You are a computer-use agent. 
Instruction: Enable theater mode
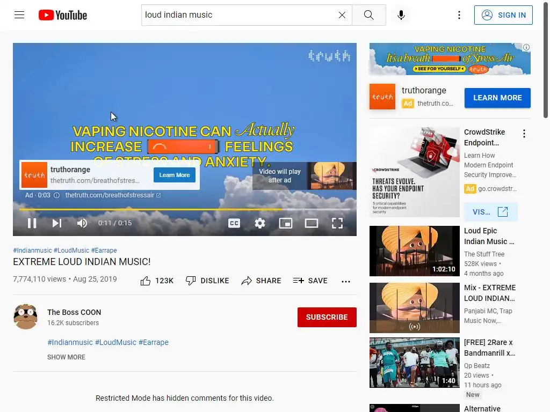[x=312, y=223]
